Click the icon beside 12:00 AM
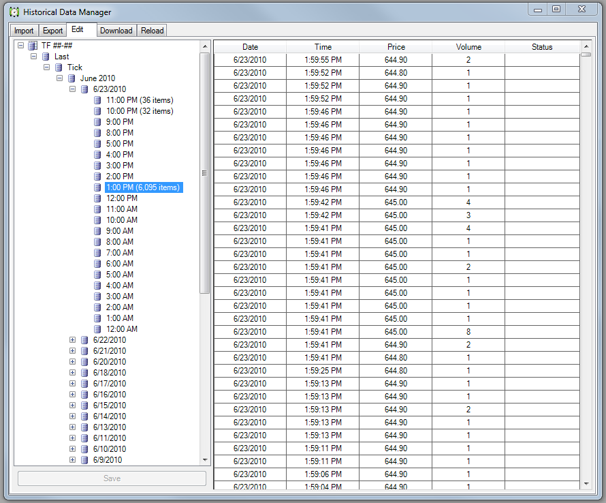Screen dimensions: 606x503 point(98,329)
